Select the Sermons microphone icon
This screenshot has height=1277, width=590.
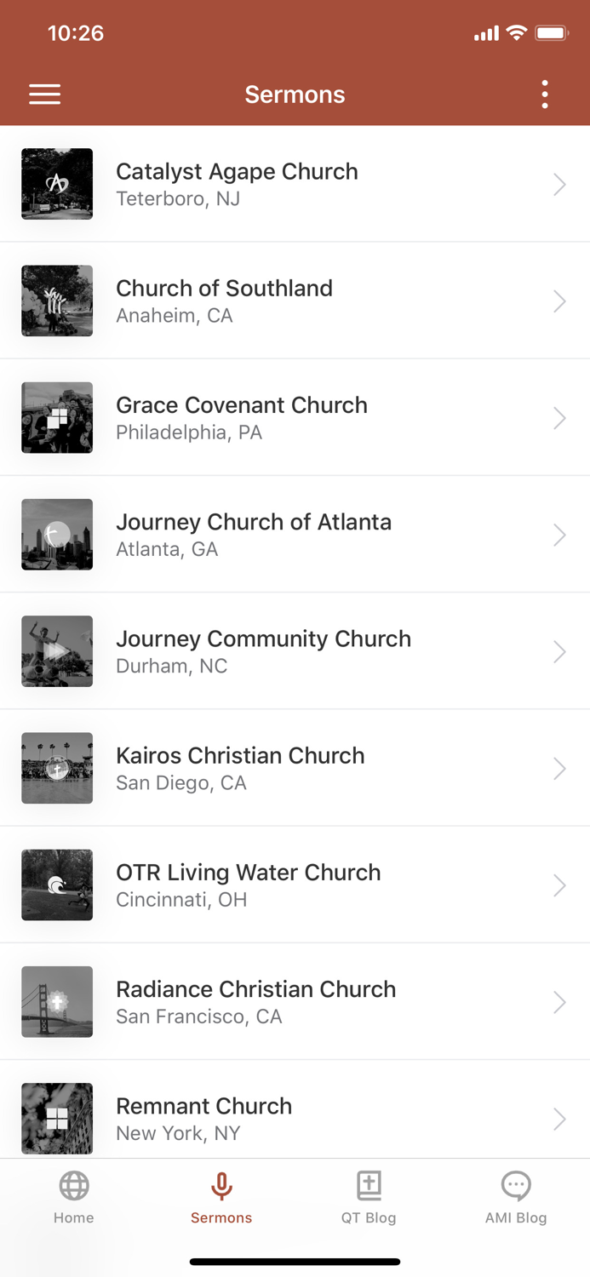[221, 1185]
